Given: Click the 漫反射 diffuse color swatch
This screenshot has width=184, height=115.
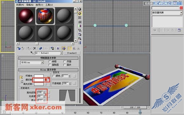Looking at the screenshot, I should (x=39, y=80).
